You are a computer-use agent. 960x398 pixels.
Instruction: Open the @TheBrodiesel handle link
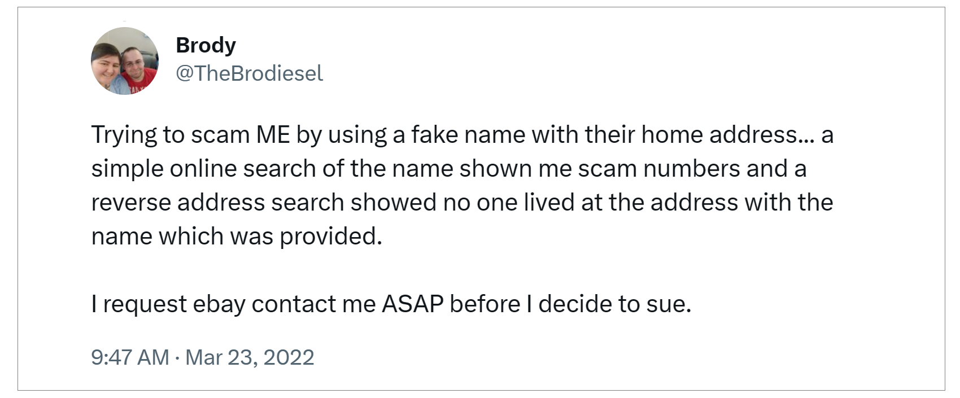[x=249, y=73]
